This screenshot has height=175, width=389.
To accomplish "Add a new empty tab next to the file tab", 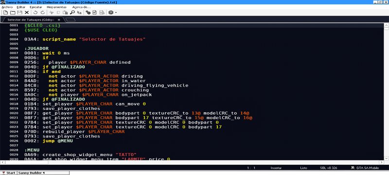I will click(x=71, y=19).
